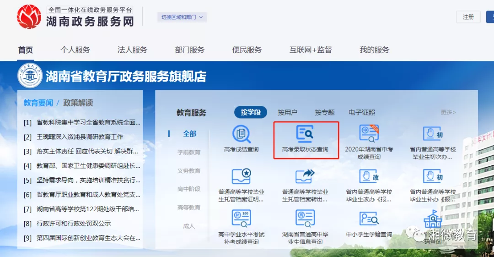
Task: Select 全部 category in sidebar
Action: (190, 134)
